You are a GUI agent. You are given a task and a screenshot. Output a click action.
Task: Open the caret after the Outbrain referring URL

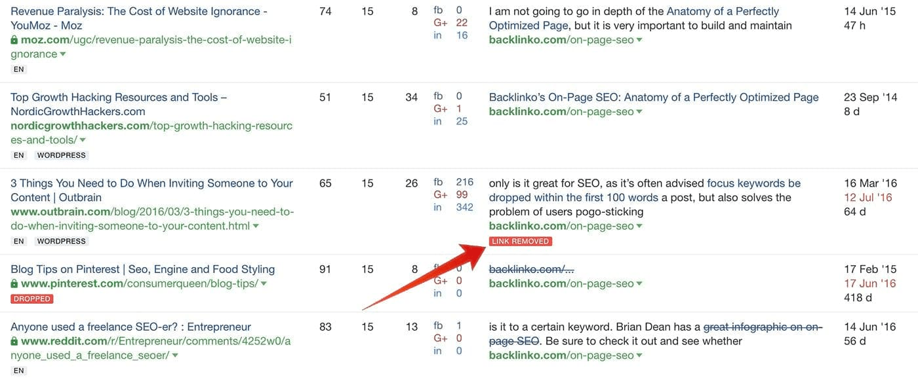pos(256,227)
